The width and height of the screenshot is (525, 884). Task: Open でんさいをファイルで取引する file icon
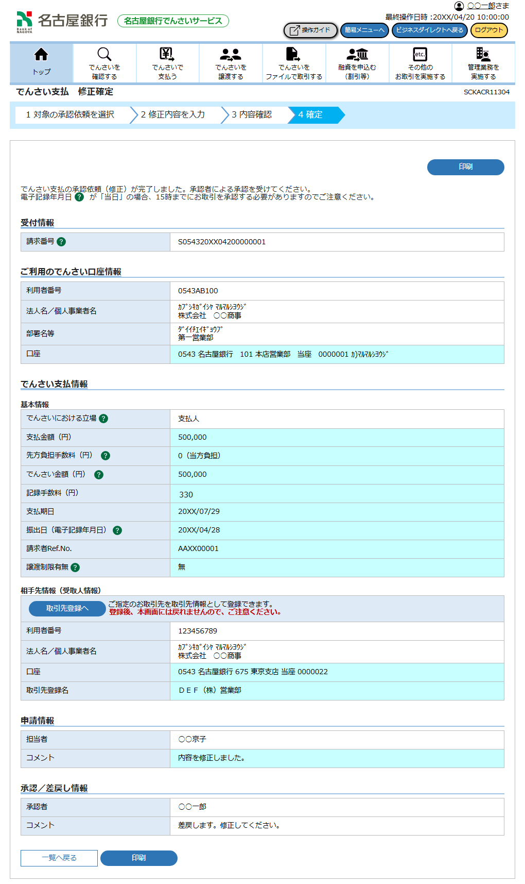(x=293, y=55)
